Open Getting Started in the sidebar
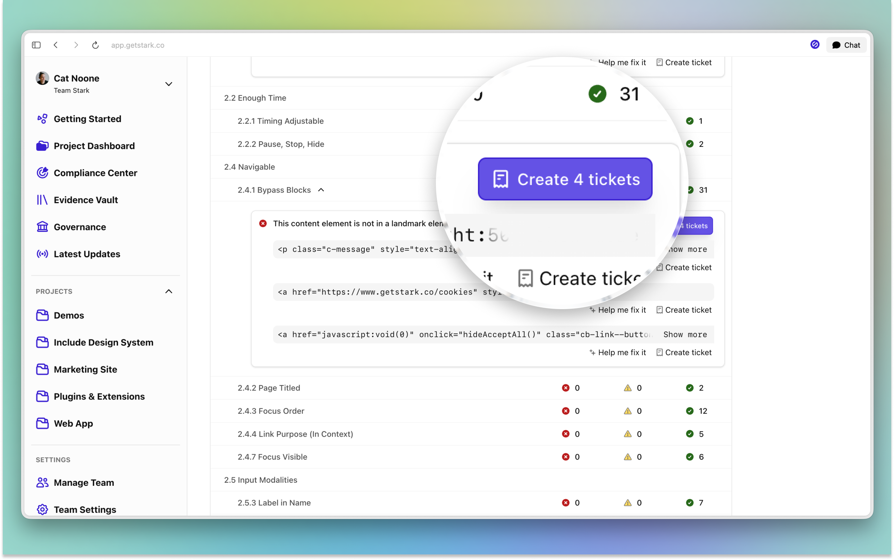This screenshot has height=560, width=894. 87,119
